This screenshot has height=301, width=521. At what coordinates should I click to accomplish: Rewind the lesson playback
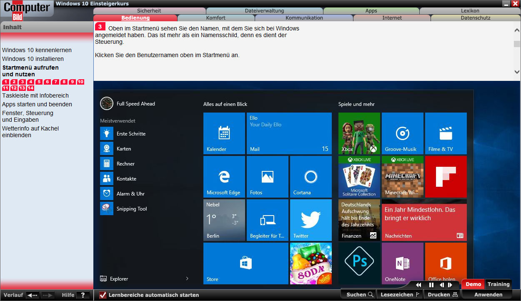(419, 285)
